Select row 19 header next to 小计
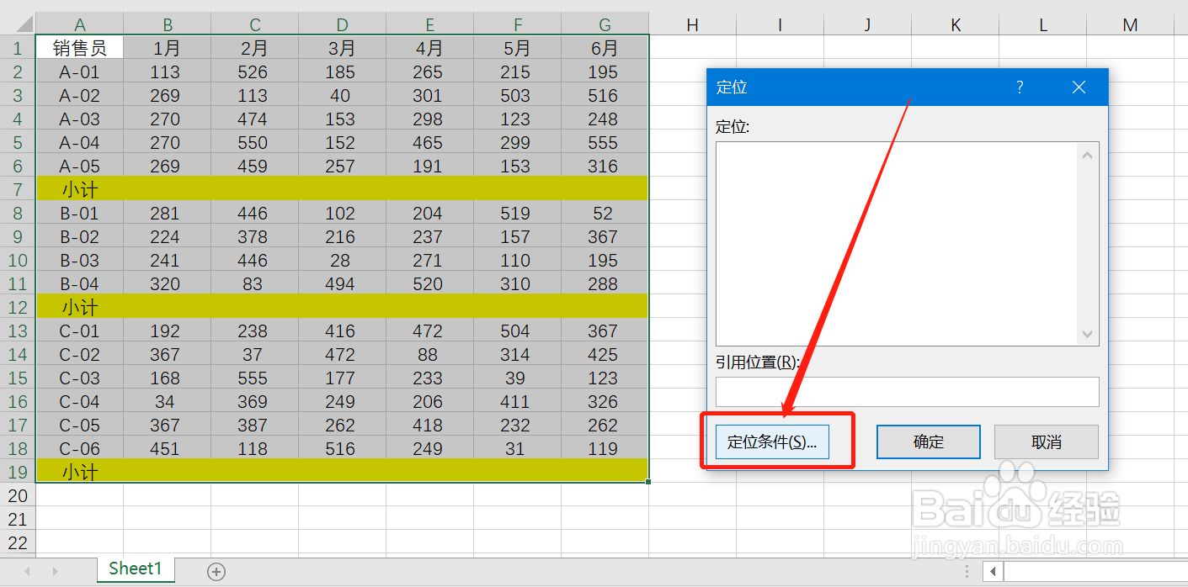This screenshot has height=587, width=1188. pyautogui.click(x=17, y=472)
